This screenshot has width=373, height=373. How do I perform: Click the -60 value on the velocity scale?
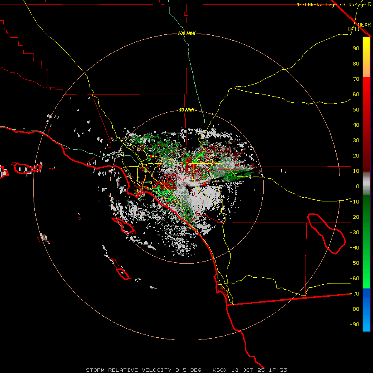click(x=354, y=279)
